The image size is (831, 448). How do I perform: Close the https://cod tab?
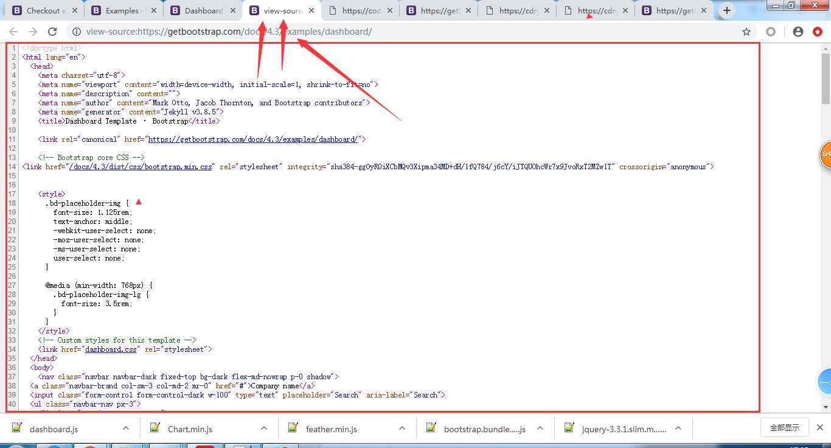[x=389, y=10]
